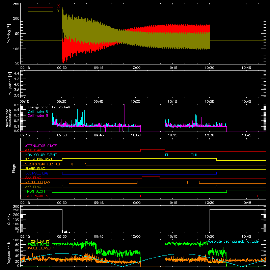Click the SAA_FLAG label
The width and height of the screenshot is (270, 270).
pos(33,178)
